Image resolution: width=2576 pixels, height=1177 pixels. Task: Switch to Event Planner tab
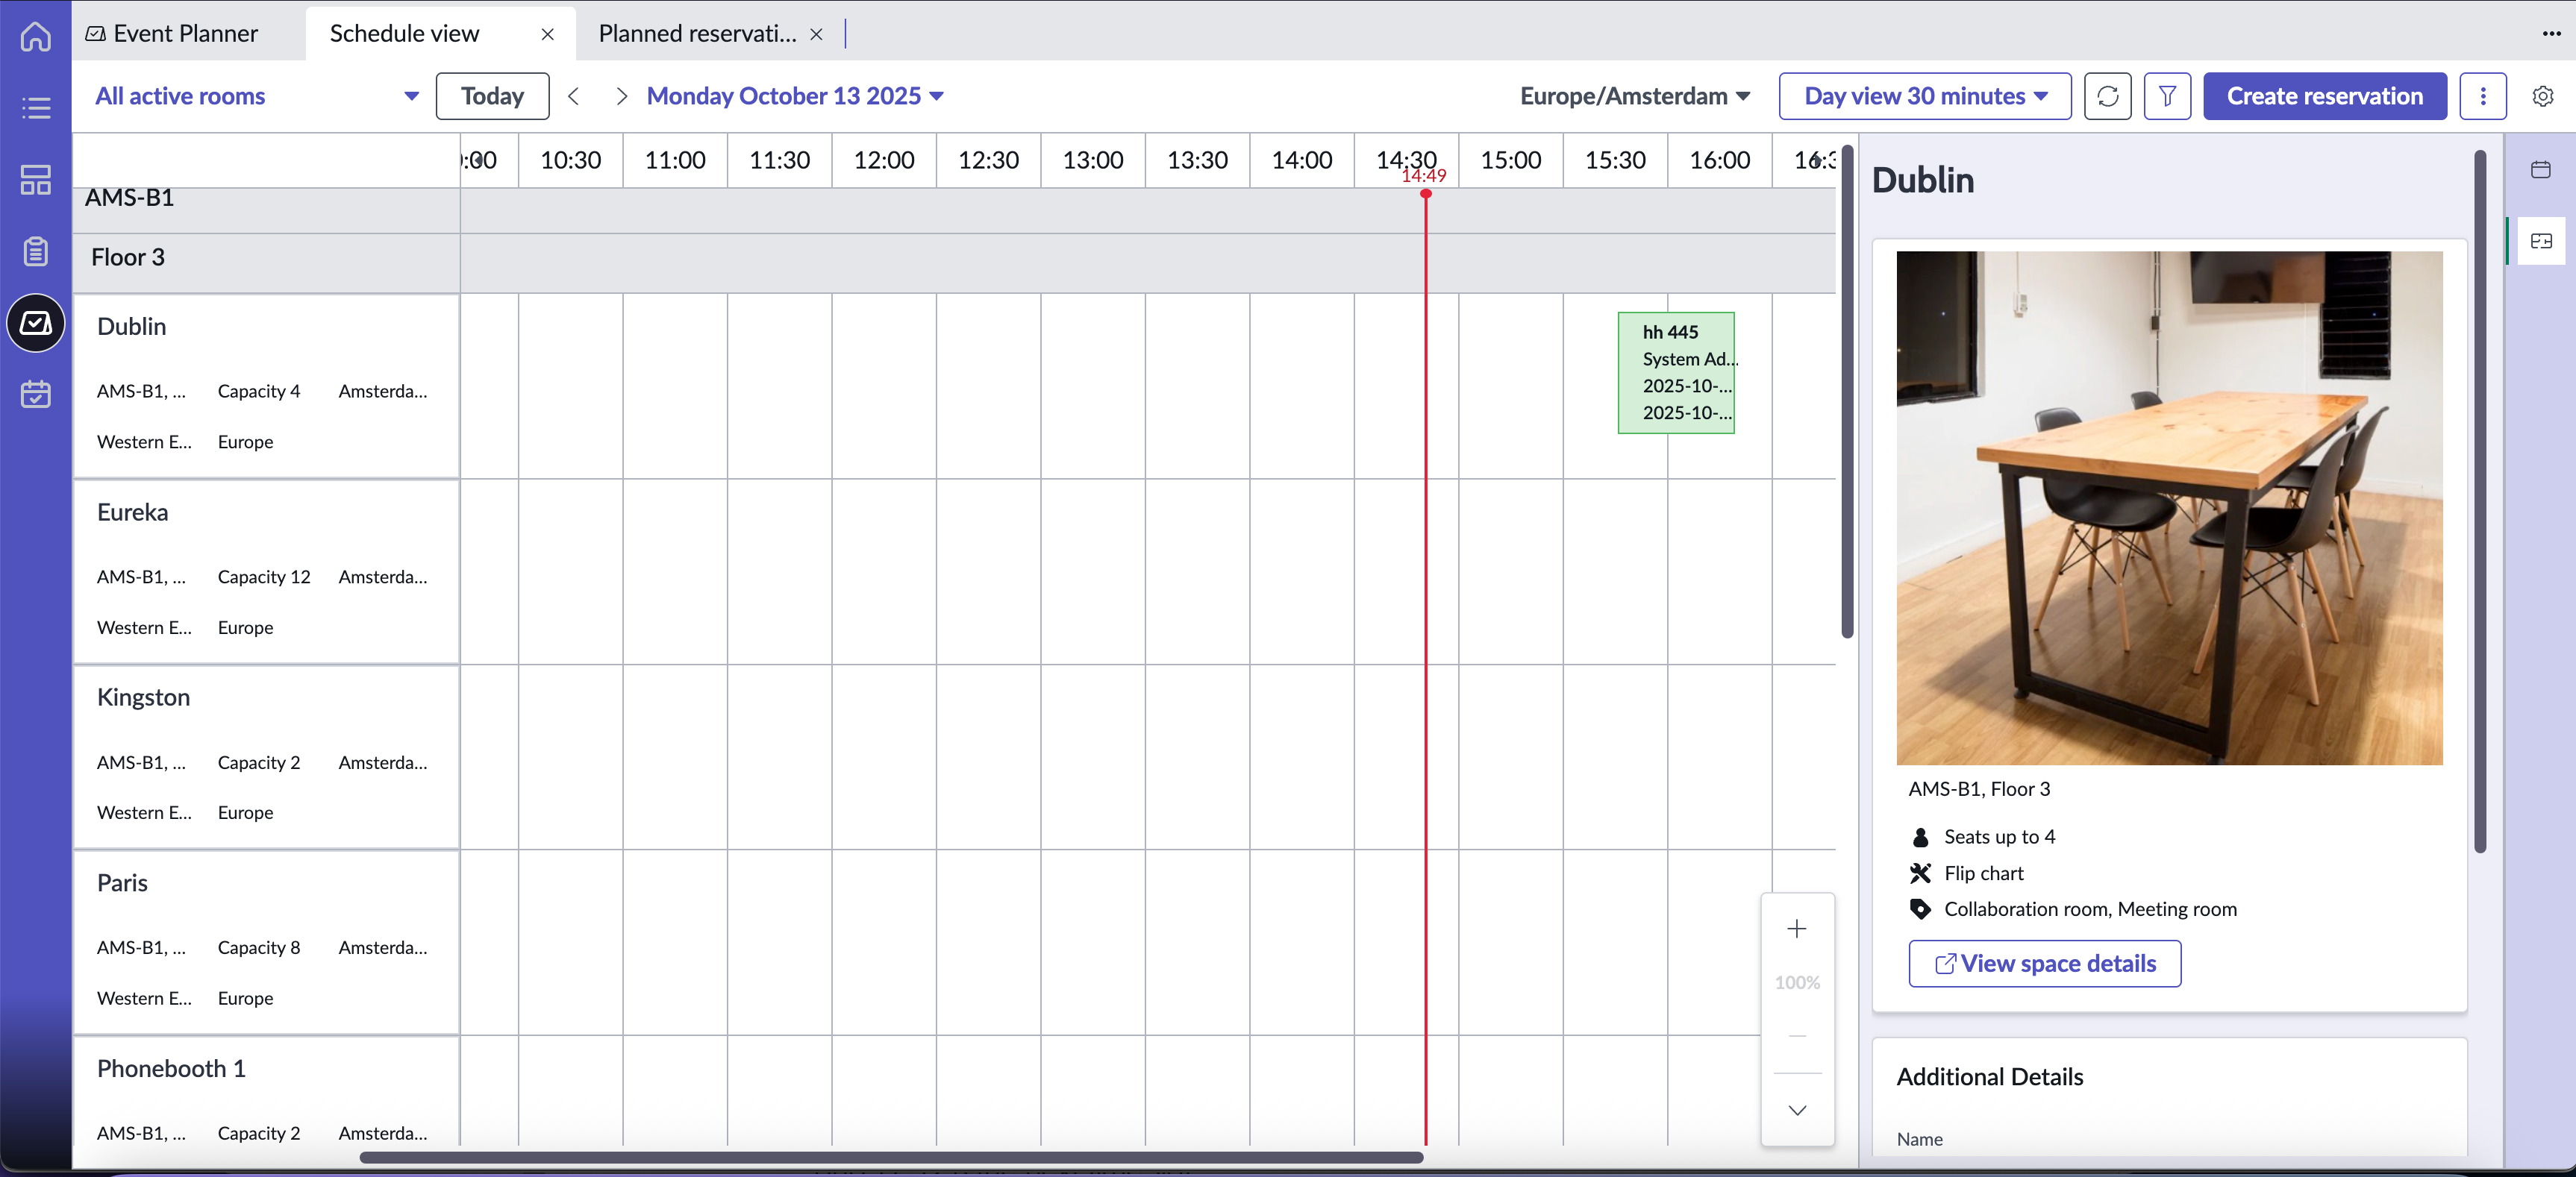[172, 33]
